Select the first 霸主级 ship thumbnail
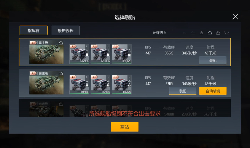The image size is (250, 148). [46, 52]
